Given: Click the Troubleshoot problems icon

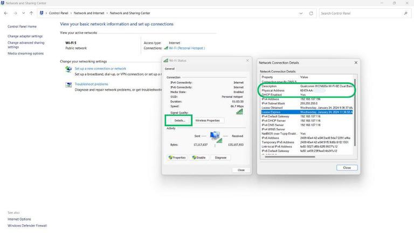Looking at the screenshot, I should coord(68,85).
